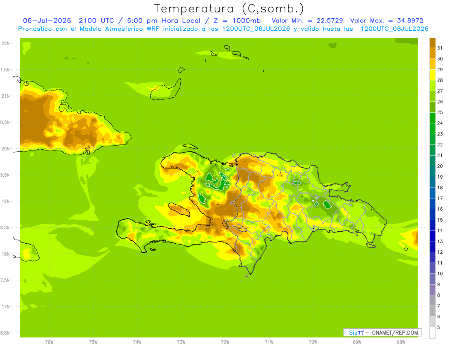Click "6:00 pm Hora Local" text
450x347 pixels.
[165, 21]
